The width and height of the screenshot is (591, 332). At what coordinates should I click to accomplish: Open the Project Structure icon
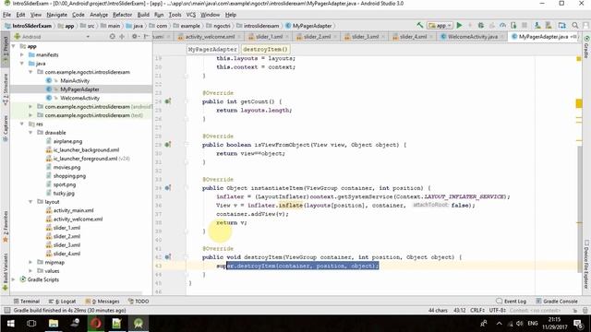pos(562,25)
